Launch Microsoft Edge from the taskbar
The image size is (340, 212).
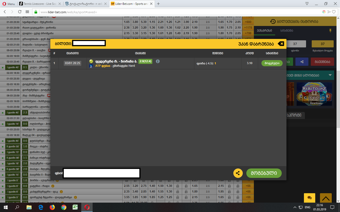[41, 207]
